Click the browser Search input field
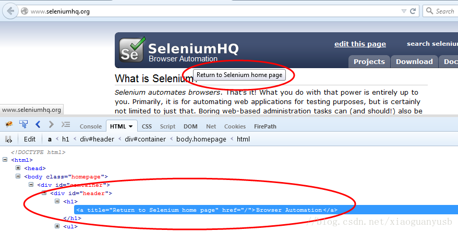This screenshot has height=232, width=458. [441, 11]
